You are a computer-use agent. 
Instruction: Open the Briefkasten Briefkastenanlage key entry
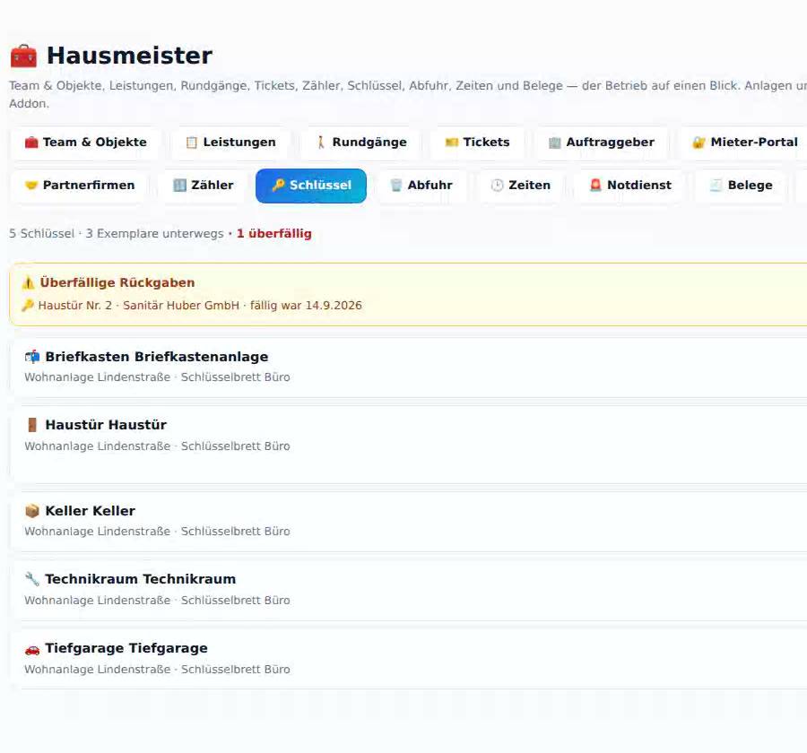pyautogui.click(x=409, y=368)
